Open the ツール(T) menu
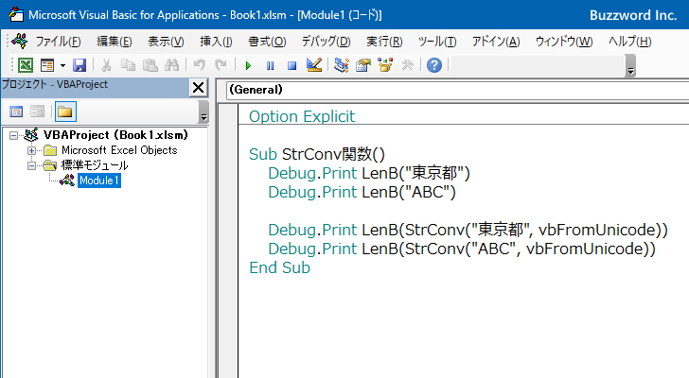This screenshot has height=378, width=689. tap(437, 42)
